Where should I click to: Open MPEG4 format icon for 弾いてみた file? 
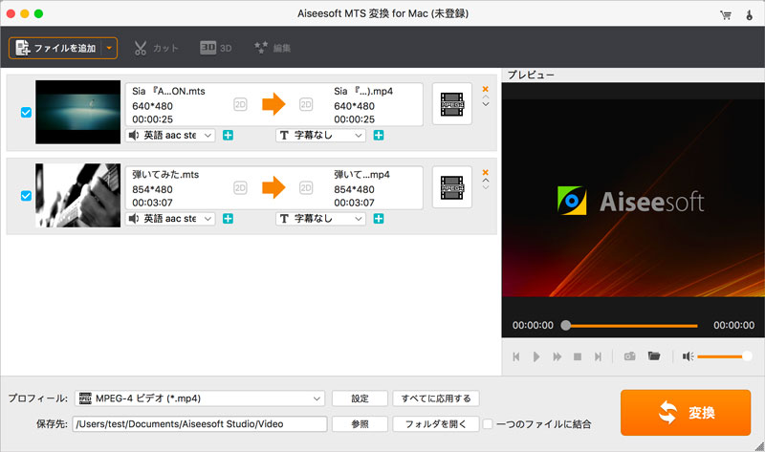tap(452, 187)
